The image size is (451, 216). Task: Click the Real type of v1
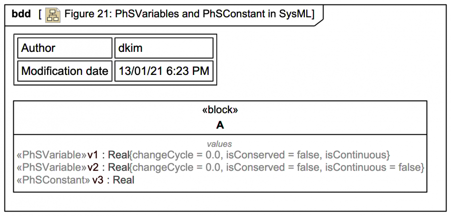click(x=118, y=155)
